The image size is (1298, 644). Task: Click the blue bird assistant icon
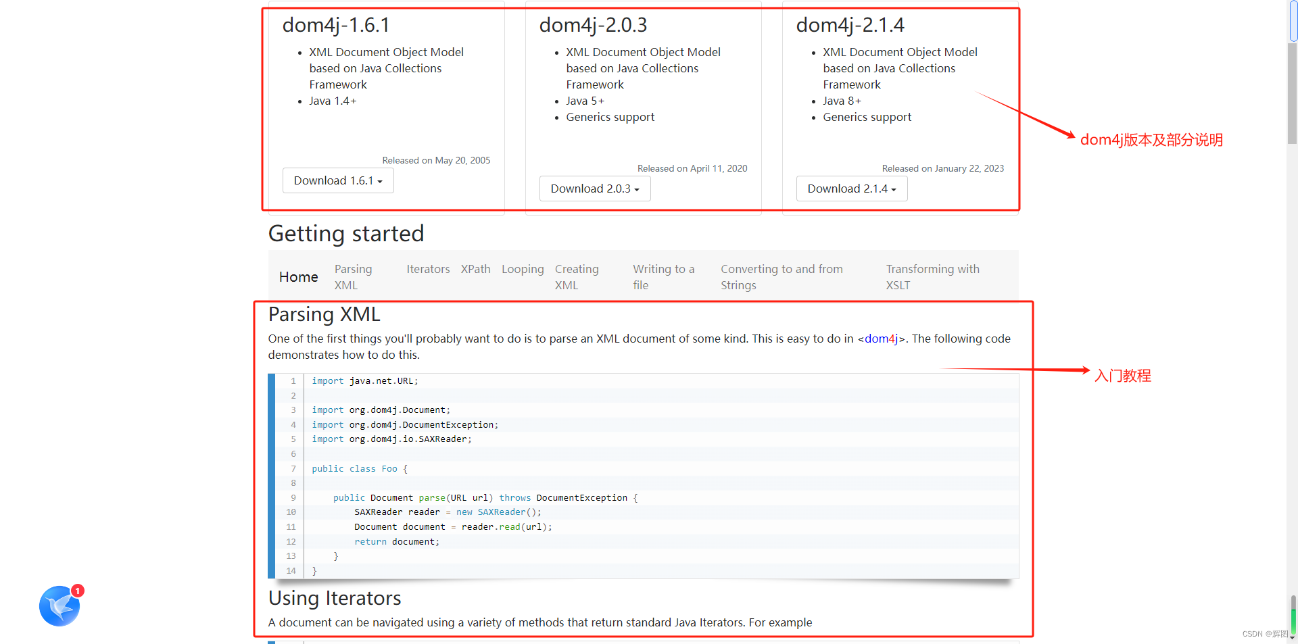coord(59,606)
